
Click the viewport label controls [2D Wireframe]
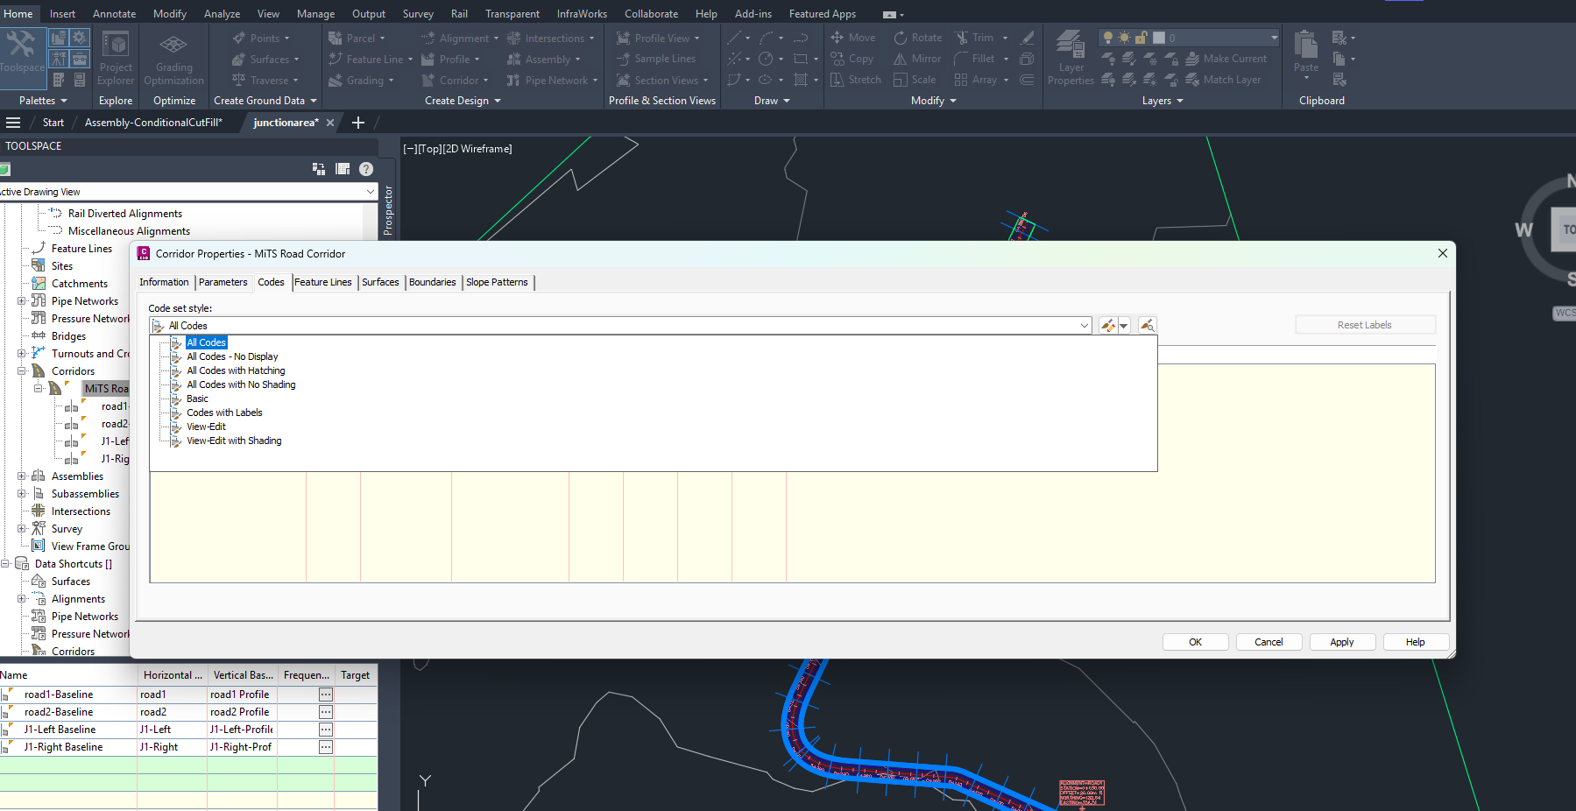click(477, 149)
